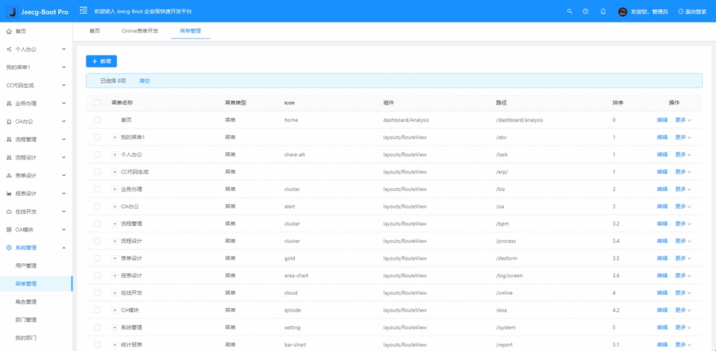Switch to the 首页 tab
Viewport: 716px width, 351px height.
[95, 31]
